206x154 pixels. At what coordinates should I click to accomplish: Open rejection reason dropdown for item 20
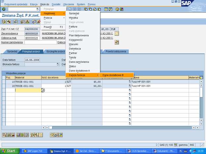click(x=130, y=86)
